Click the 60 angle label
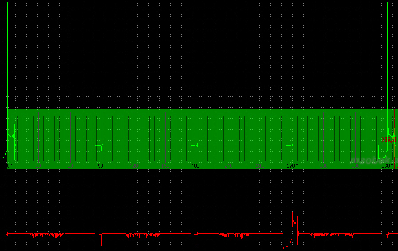 tap(70, 166)
